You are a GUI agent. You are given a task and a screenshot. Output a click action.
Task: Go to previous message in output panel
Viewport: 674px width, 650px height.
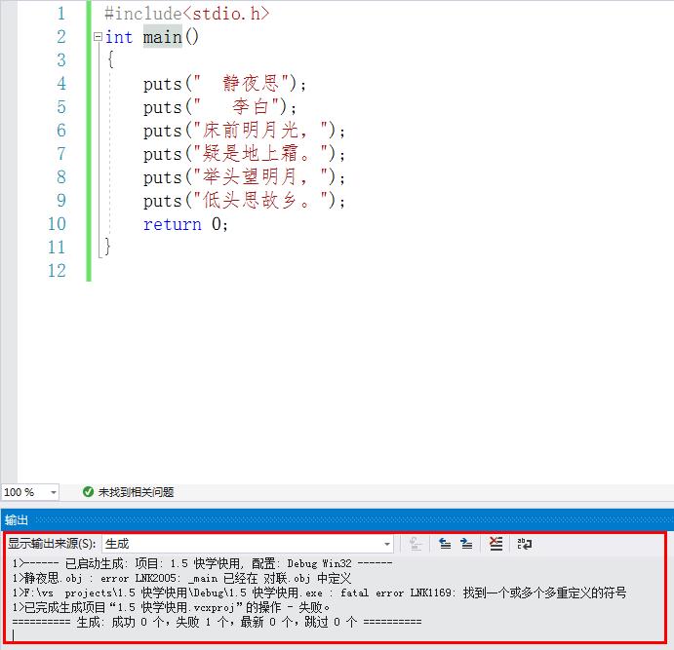[x=445, y=544]
